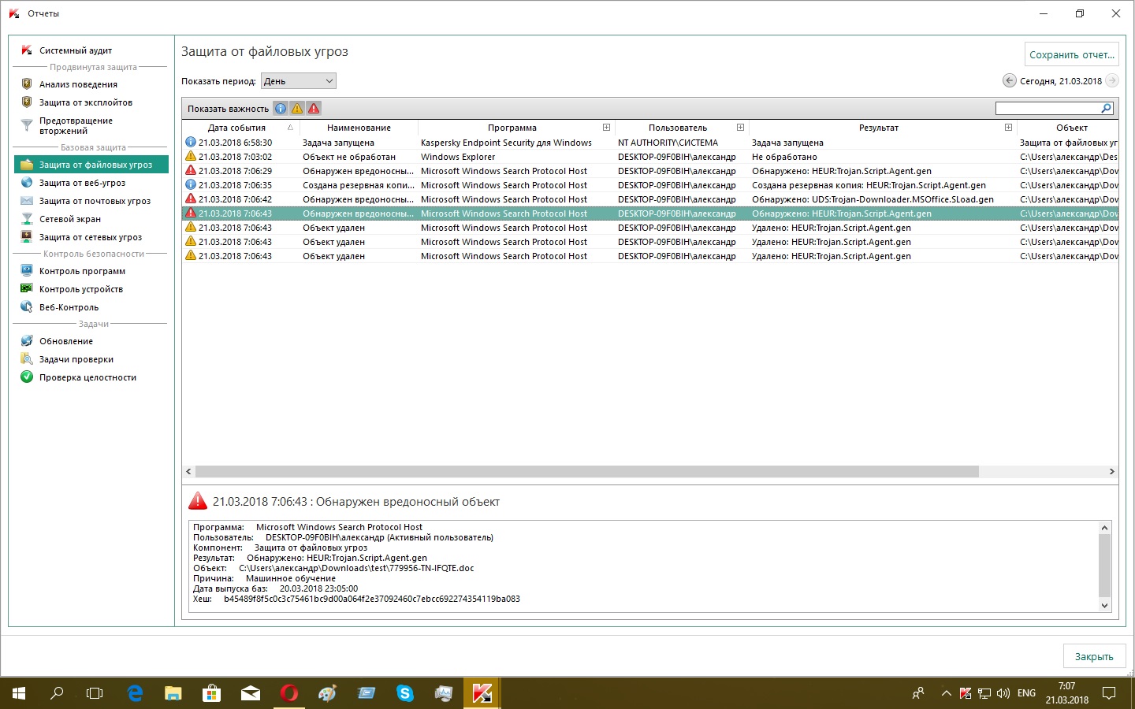The image size is (1135, 709).
Task: Open taskbar search
Action: [x=57, y=693]
